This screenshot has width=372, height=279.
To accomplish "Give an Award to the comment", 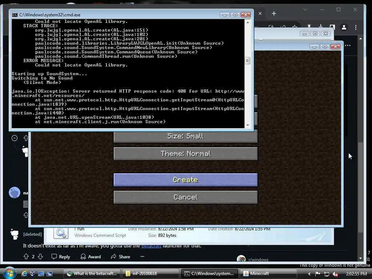I will tap(90, 257).
